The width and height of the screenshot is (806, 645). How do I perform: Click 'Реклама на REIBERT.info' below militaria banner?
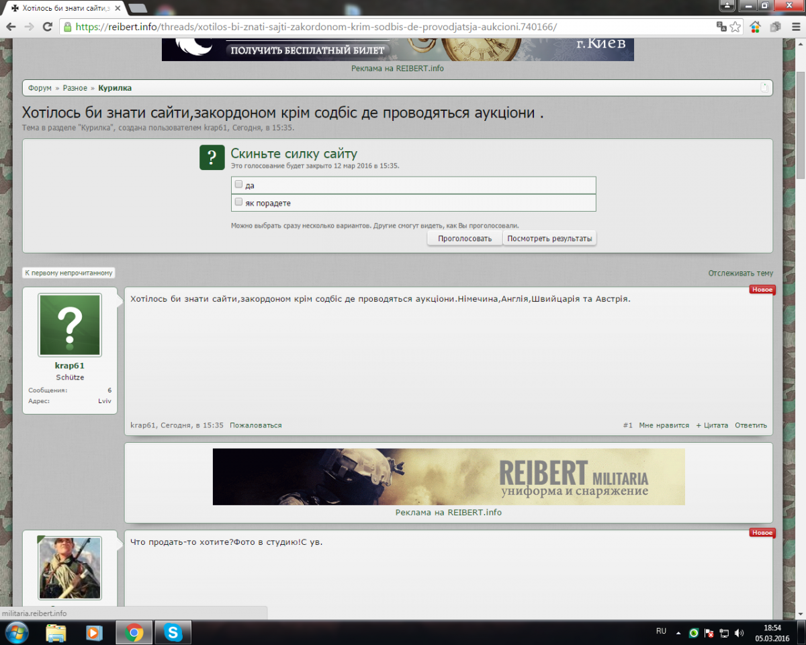tap(449, 512)
